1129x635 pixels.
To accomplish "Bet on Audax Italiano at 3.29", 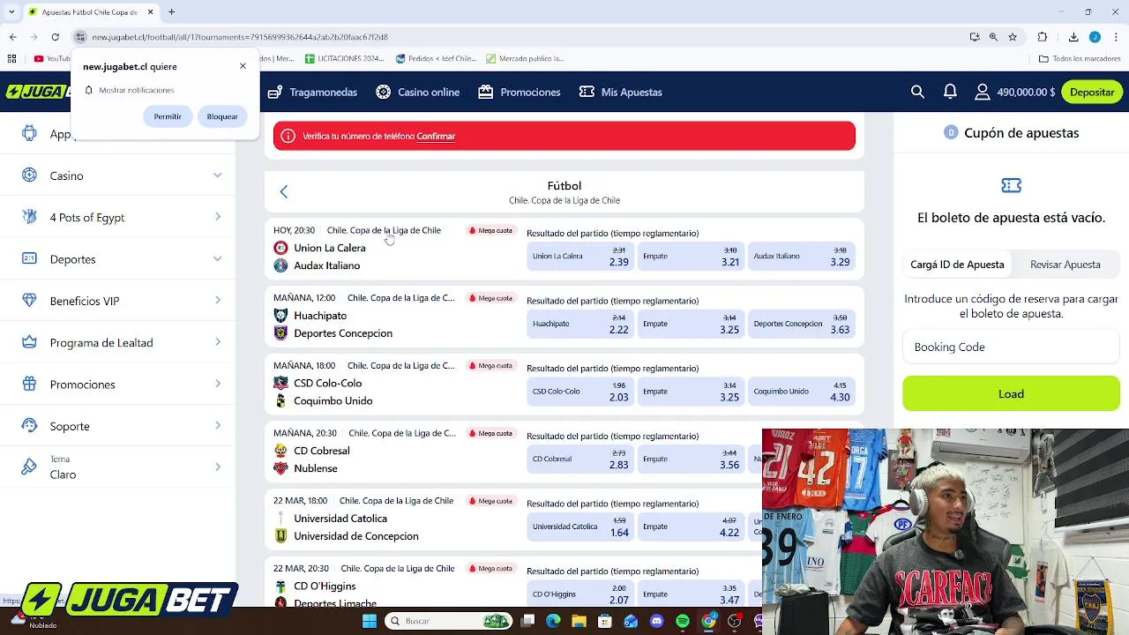I will click(801, 256).
